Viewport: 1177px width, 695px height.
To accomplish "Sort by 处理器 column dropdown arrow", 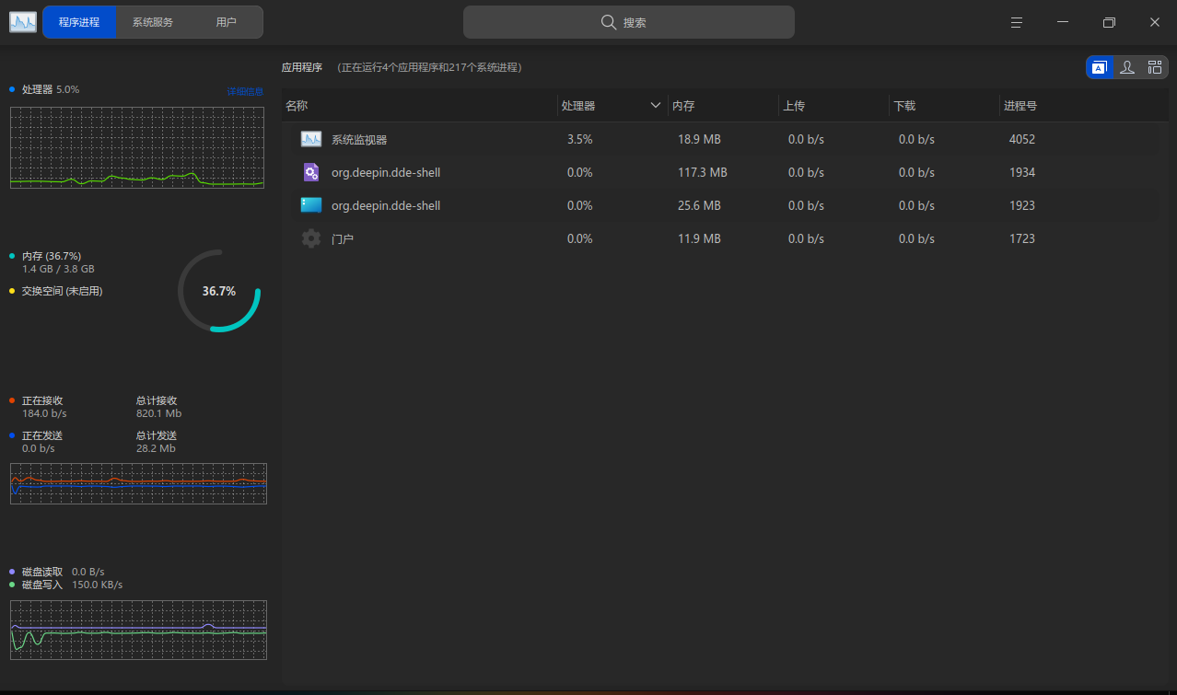I will click(656, 106).
